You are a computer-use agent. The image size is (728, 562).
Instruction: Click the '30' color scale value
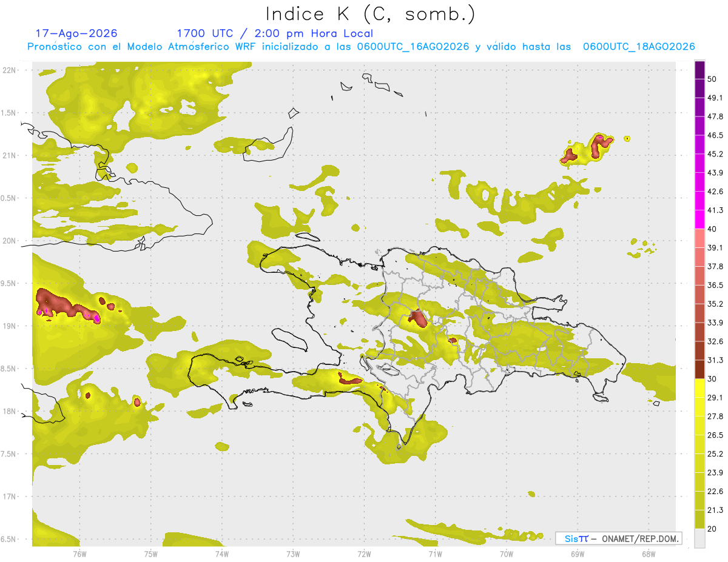[x=712, y=379]
